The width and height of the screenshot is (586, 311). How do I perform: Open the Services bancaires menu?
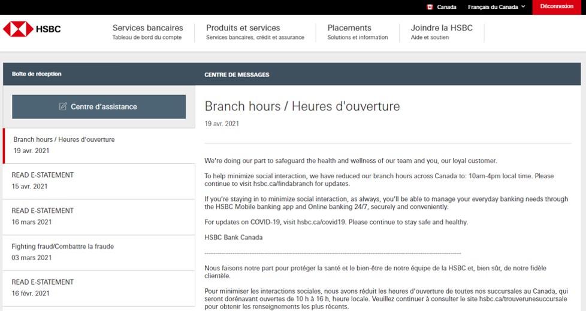click(x=147, y=32)
